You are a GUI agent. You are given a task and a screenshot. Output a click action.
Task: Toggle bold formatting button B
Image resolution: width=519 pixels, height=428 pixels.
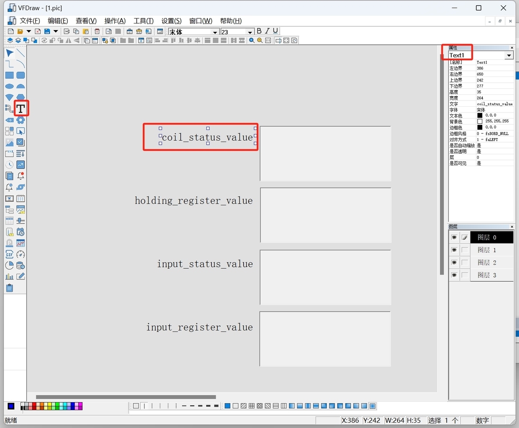pos(259,31)
